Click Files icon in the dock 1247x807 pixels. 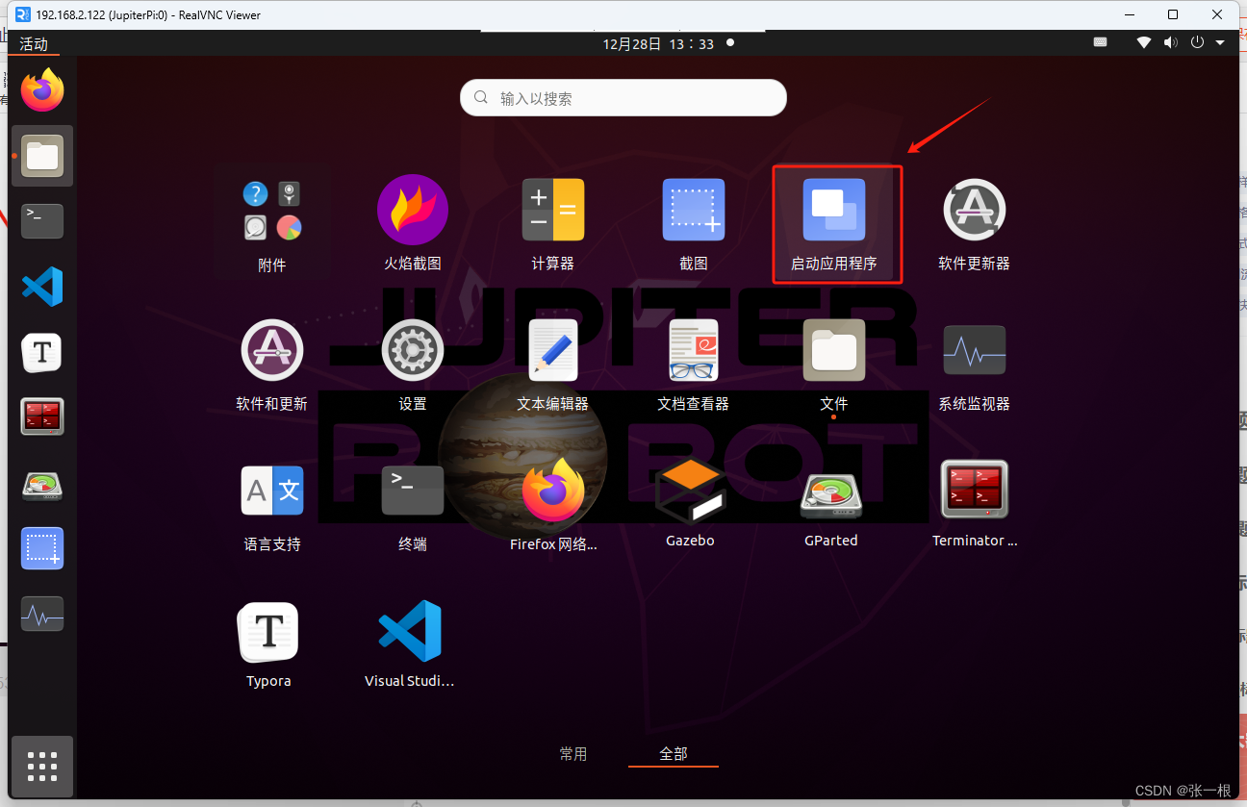(x=42, y=156)
